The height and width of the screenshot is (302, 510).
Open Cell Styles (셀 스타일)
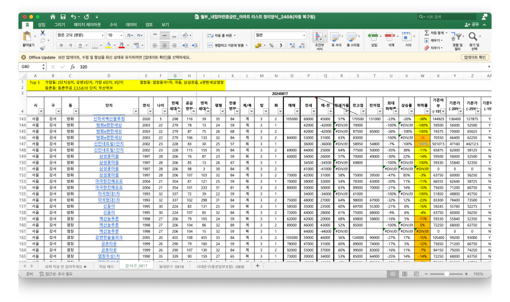(352, 40)
